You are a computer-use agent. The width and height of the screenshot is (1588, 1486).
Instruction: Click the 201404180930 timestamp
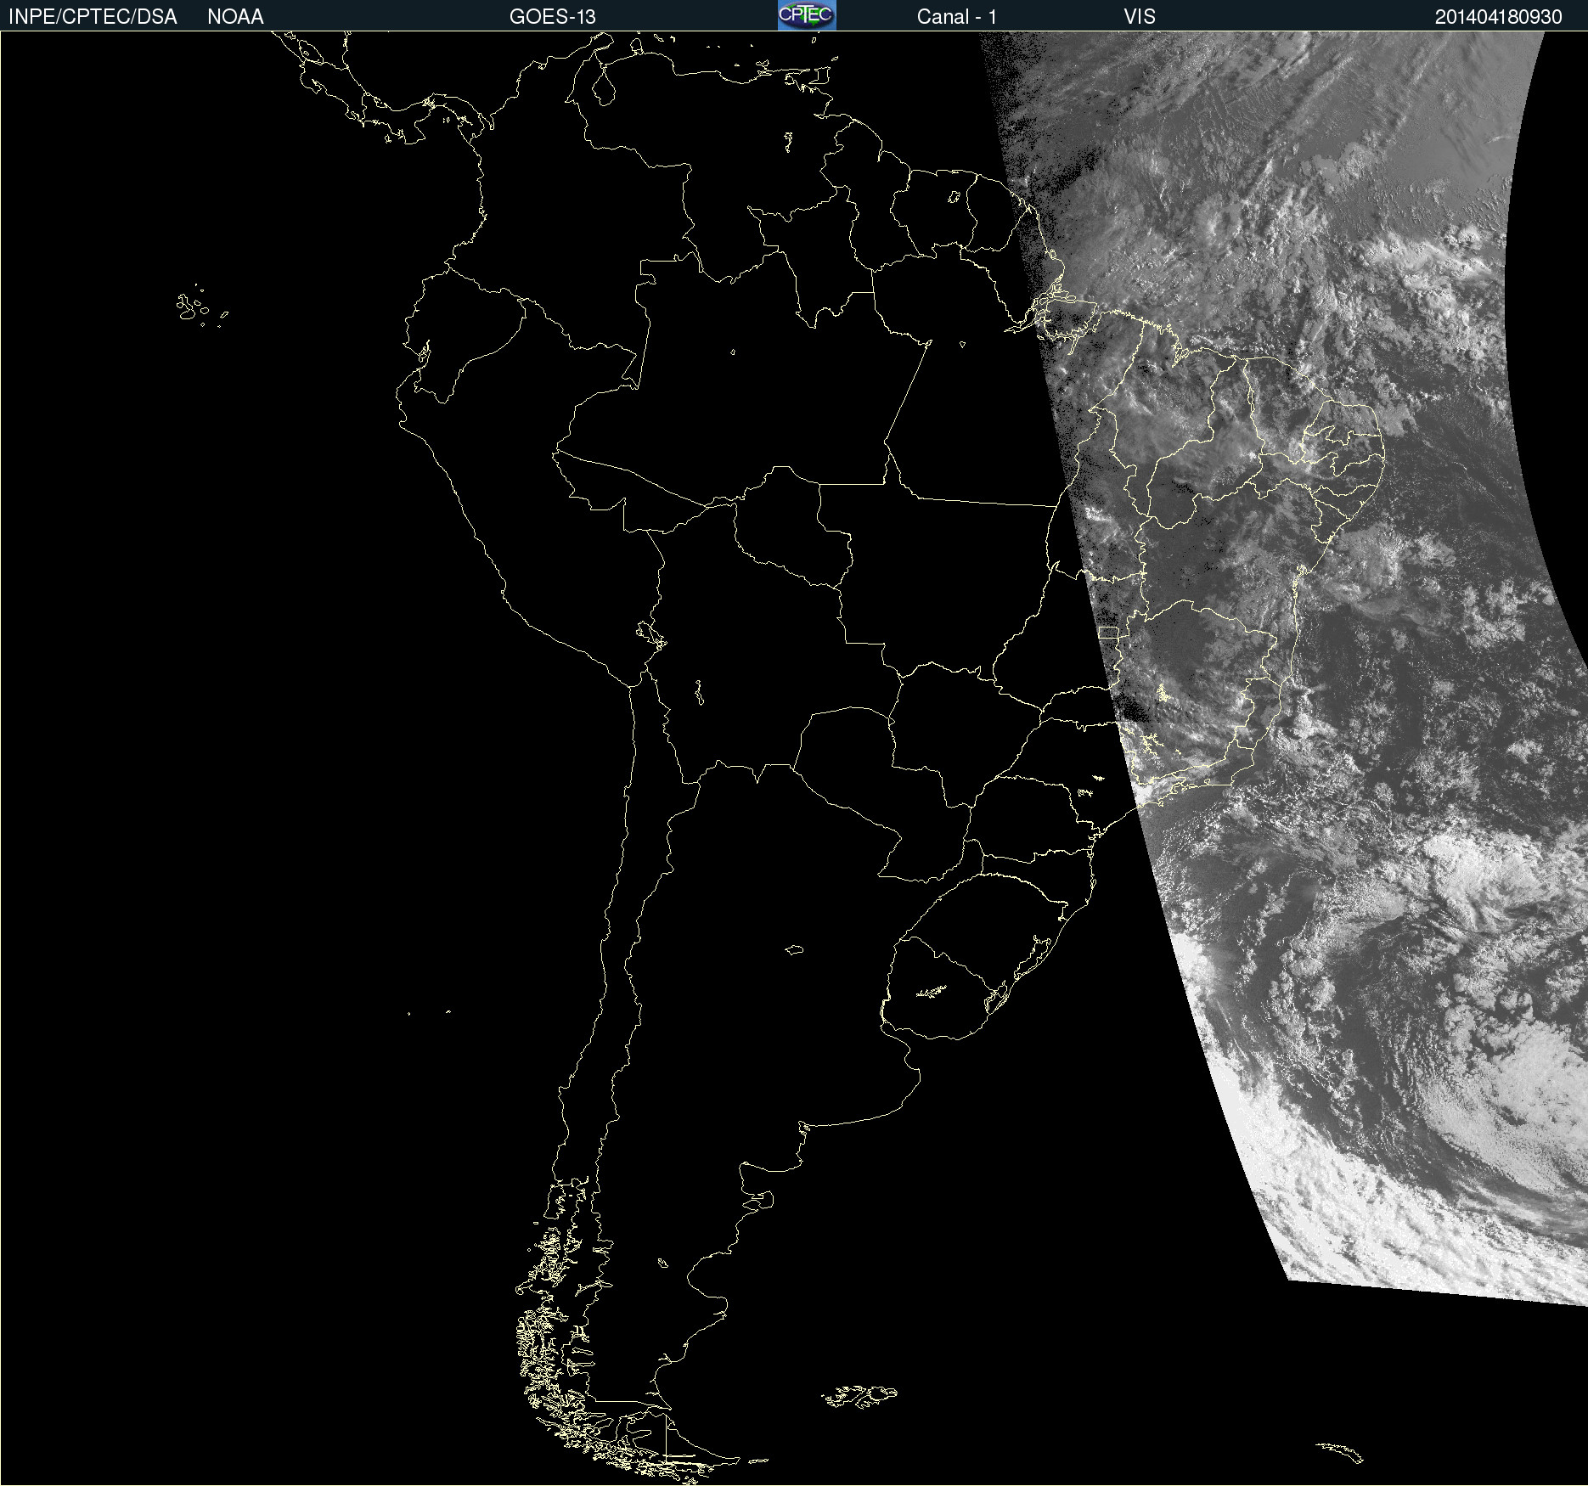(x=1499, y=17)
